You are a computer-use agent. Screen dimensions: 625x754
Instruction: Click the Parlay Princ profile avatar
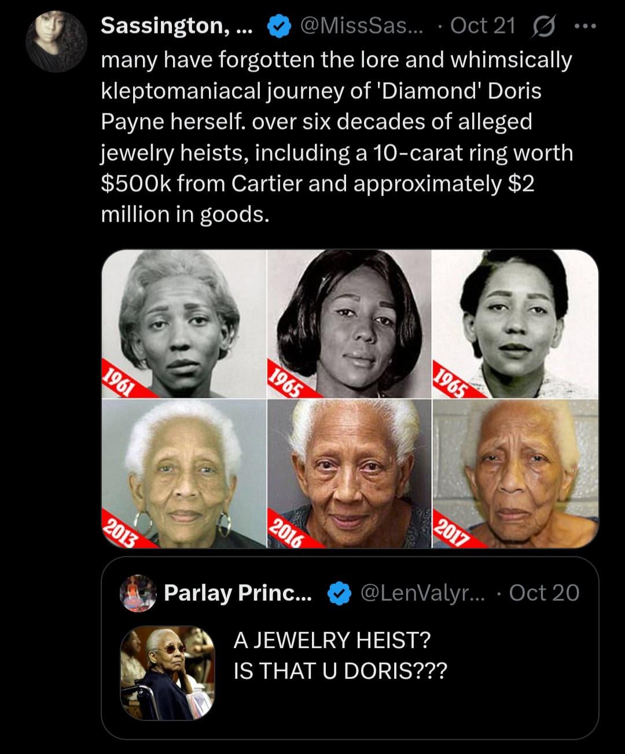pos(138,593)
